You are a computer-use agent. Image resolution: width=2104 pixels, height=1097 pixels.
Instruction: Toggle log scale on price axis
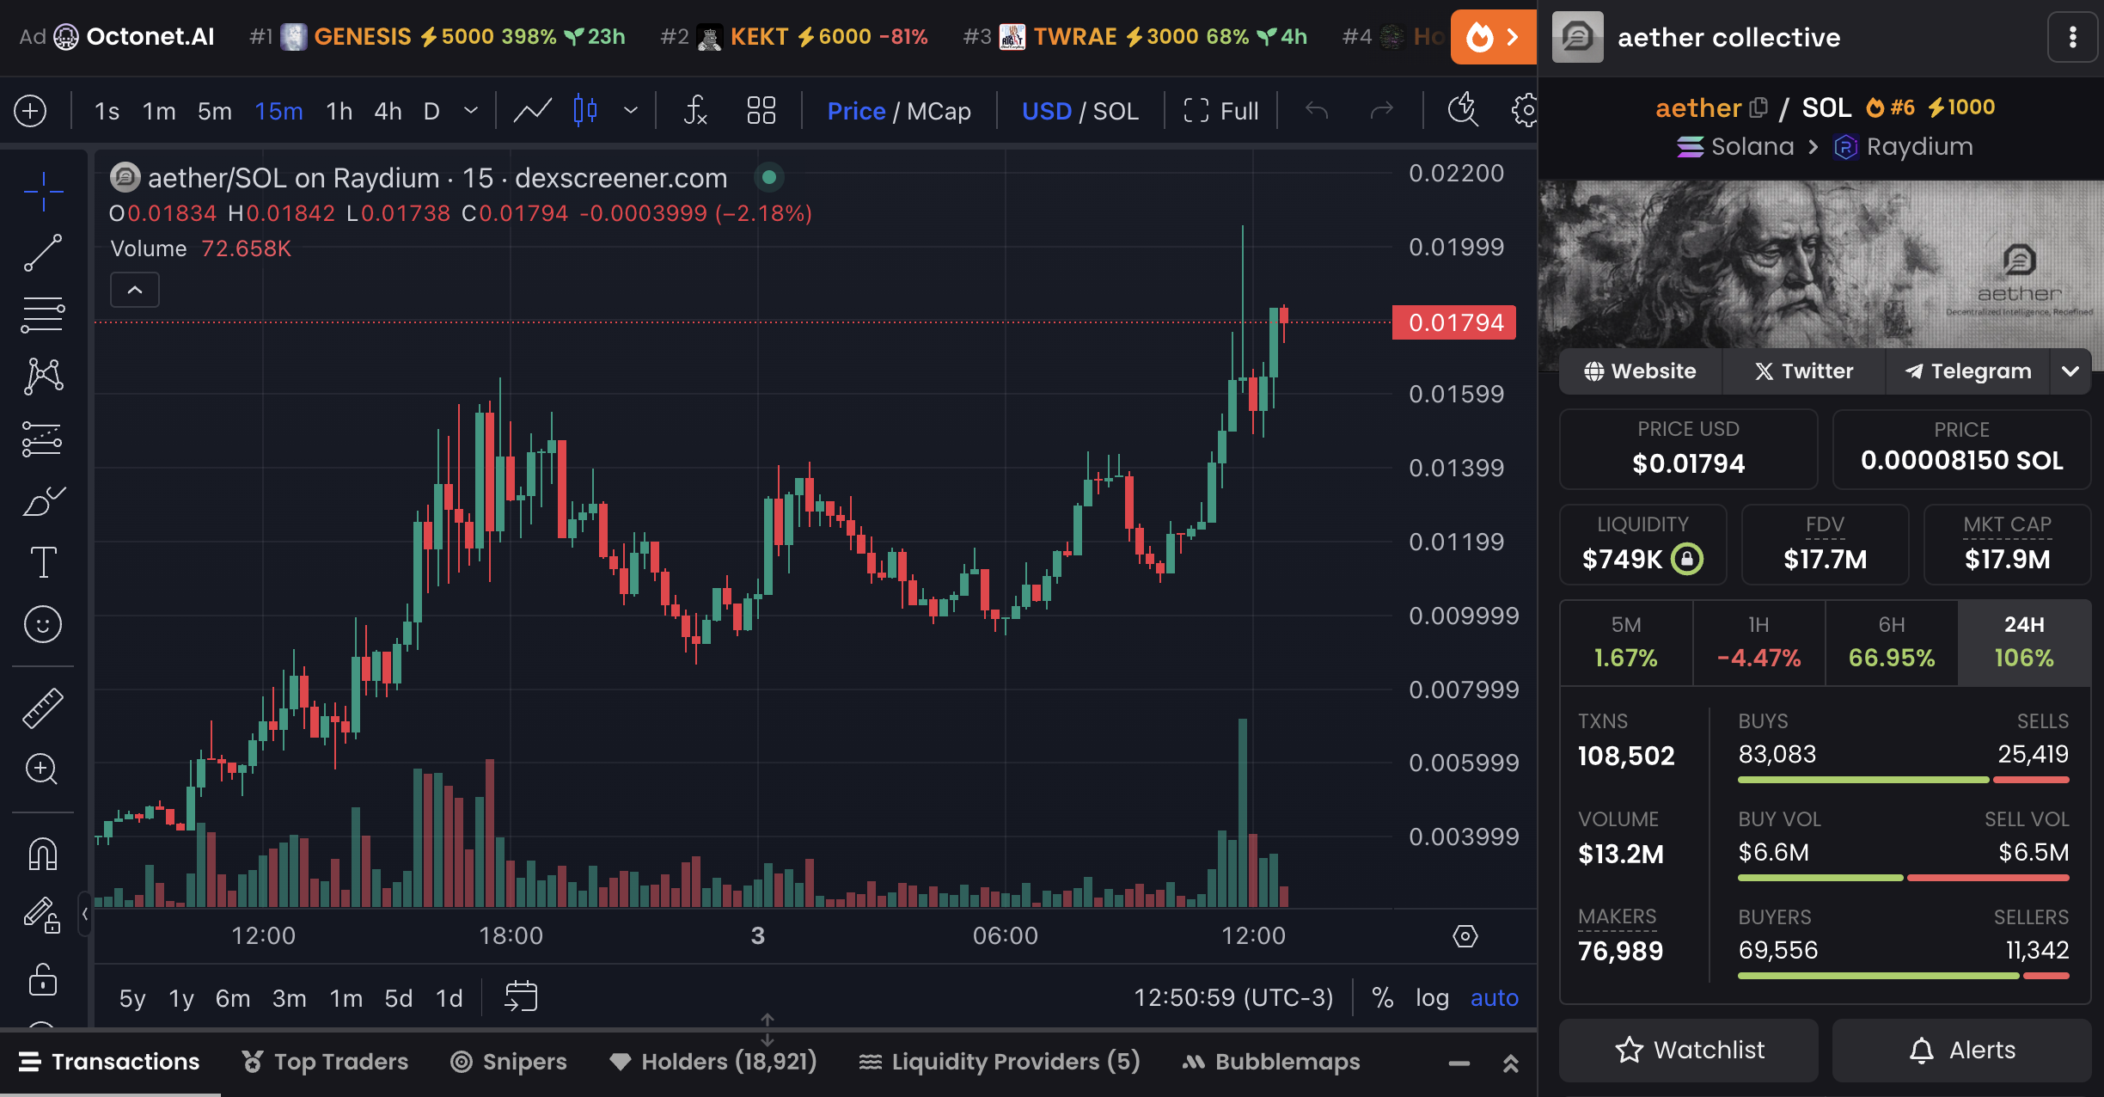pos(1432,997)
